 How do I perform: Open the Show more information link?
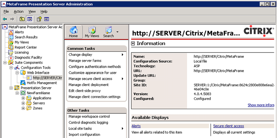pos(261,105)
